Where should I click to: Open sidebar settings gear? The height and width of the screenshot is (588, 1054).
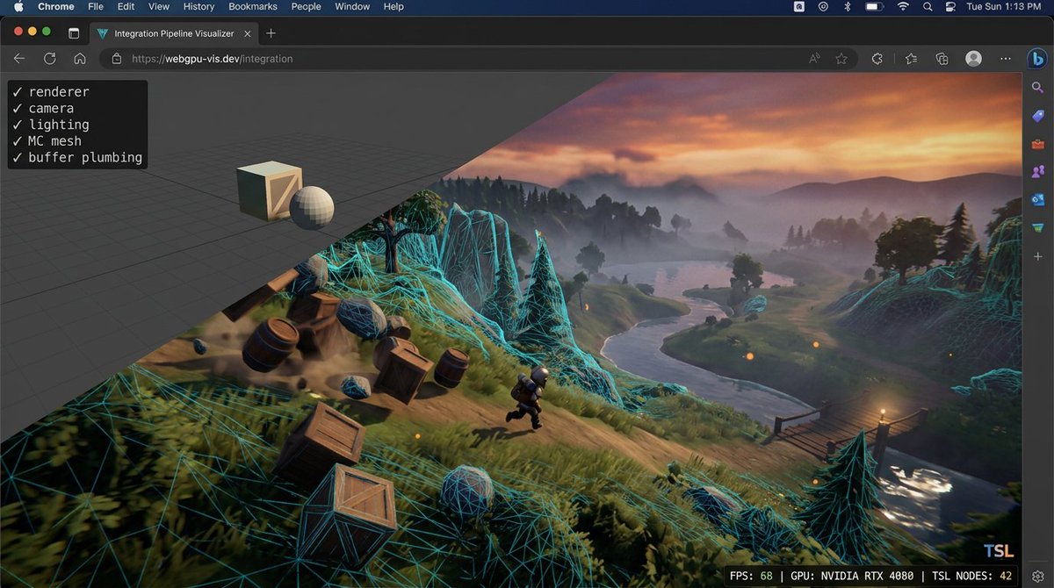pos(1037,577)
